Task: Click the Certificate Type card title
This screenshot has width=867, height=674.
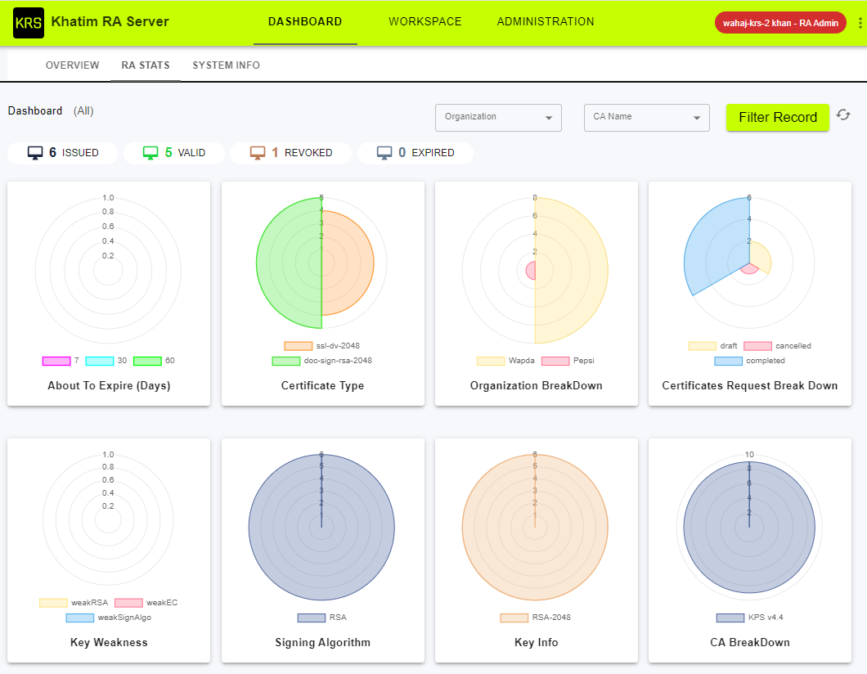Action: pos(322,386)
